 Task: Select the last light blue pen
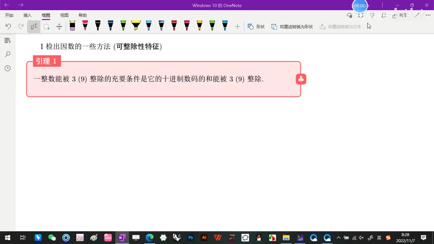click(225, 25)
